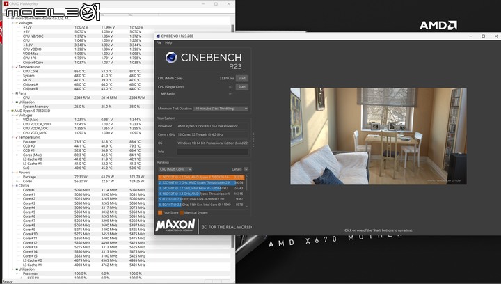Select ranking entry 1, AMD Ryzen 9 7950X3D
Image resolution: width=501 pixels, height=284 pixels.
[x=201, y=177]
